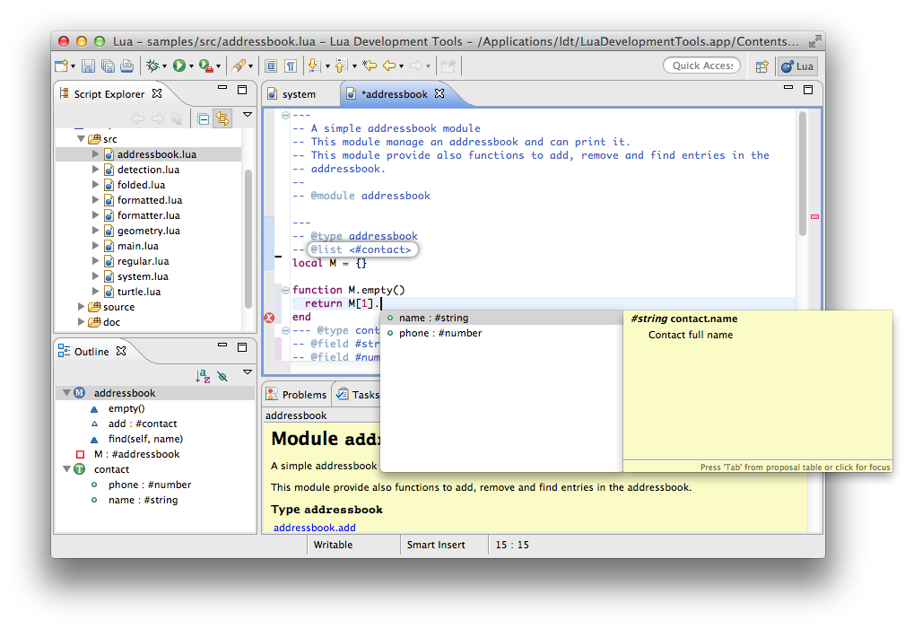
Task: Open dropdown beside the Run icon
Action: (191, 67)
